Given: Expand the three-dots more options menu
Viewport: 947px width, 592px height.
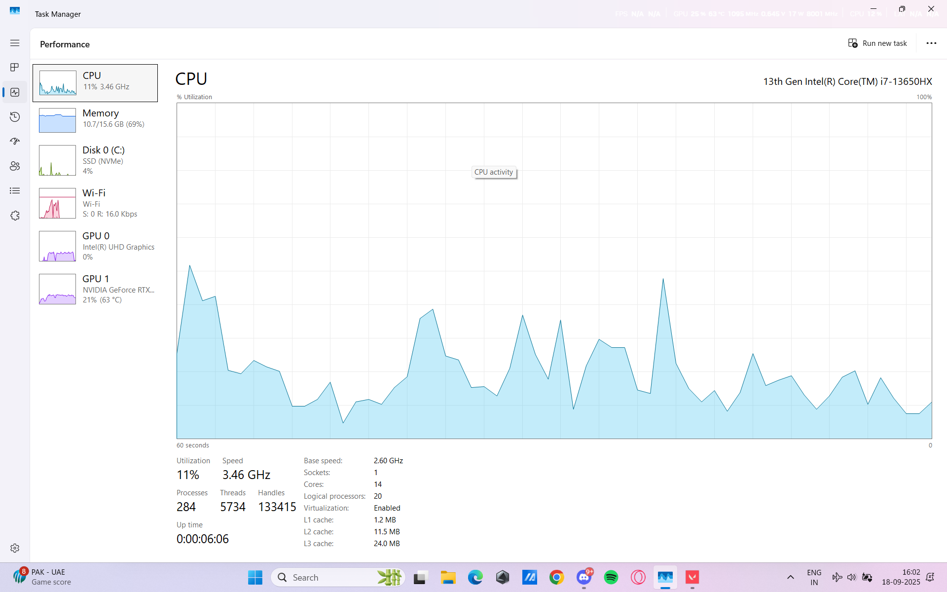Looking at the screenshot, I should pos(931,43).
